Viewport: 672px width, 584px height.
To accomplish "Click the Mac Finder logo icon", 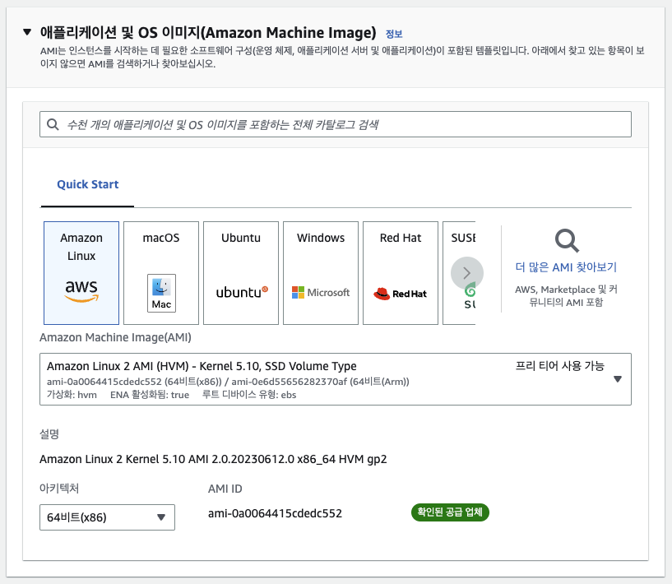I will click(x=161, y=293).
